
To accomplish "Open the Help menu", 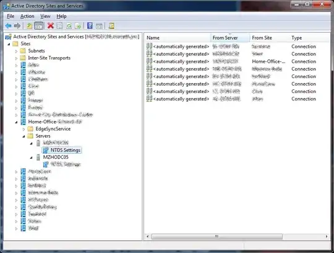I will [x=61, y=16].
